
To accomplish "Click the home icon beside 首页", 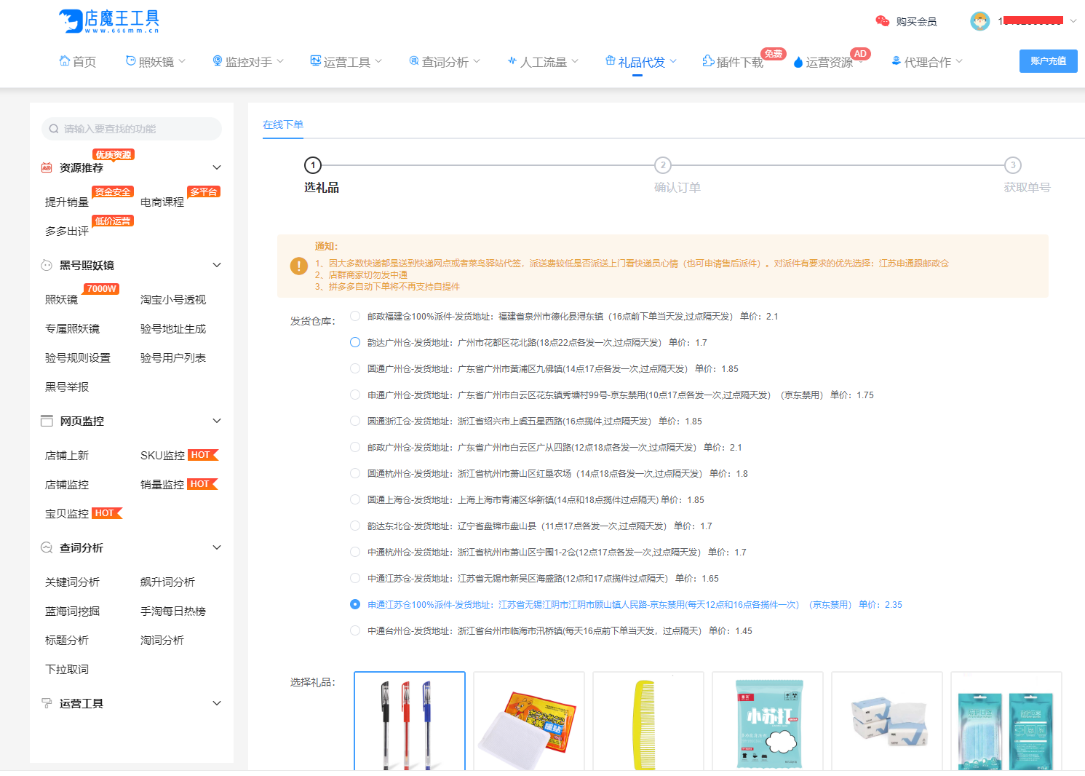I will (65, 61).
